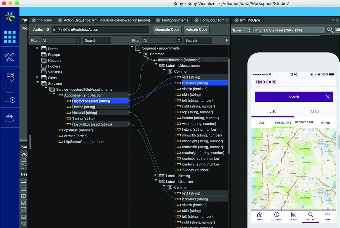Close the Action Sequence tab
340x228 pixels.
pyautogui.click(x=60, y=20)
